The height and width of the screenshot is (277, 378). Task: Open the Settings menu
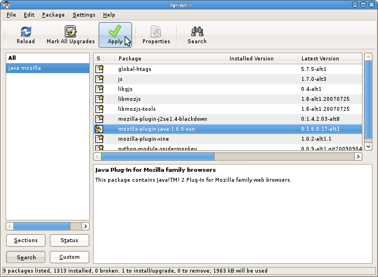84,15
